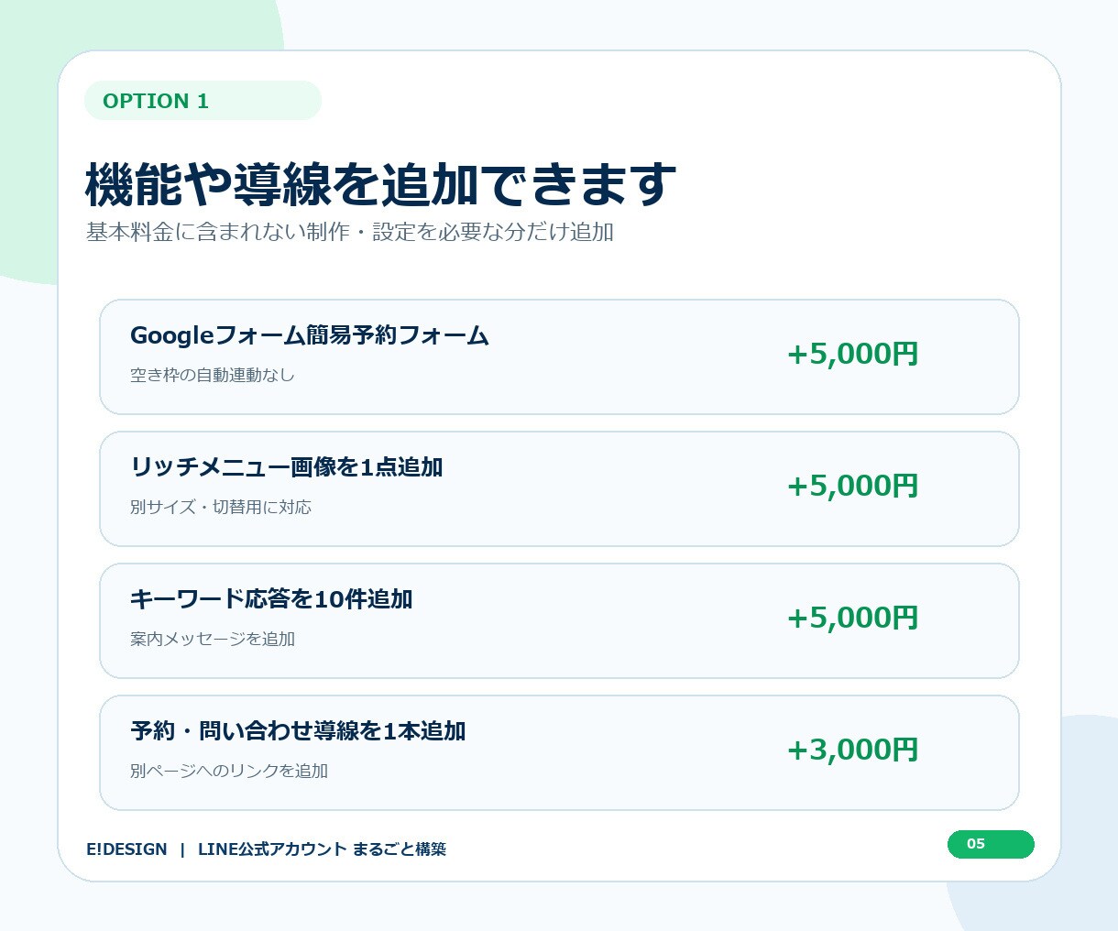Click E!DESIGN in the footer
This screenshot has width=1118, height=931.
tap(126, 849)
